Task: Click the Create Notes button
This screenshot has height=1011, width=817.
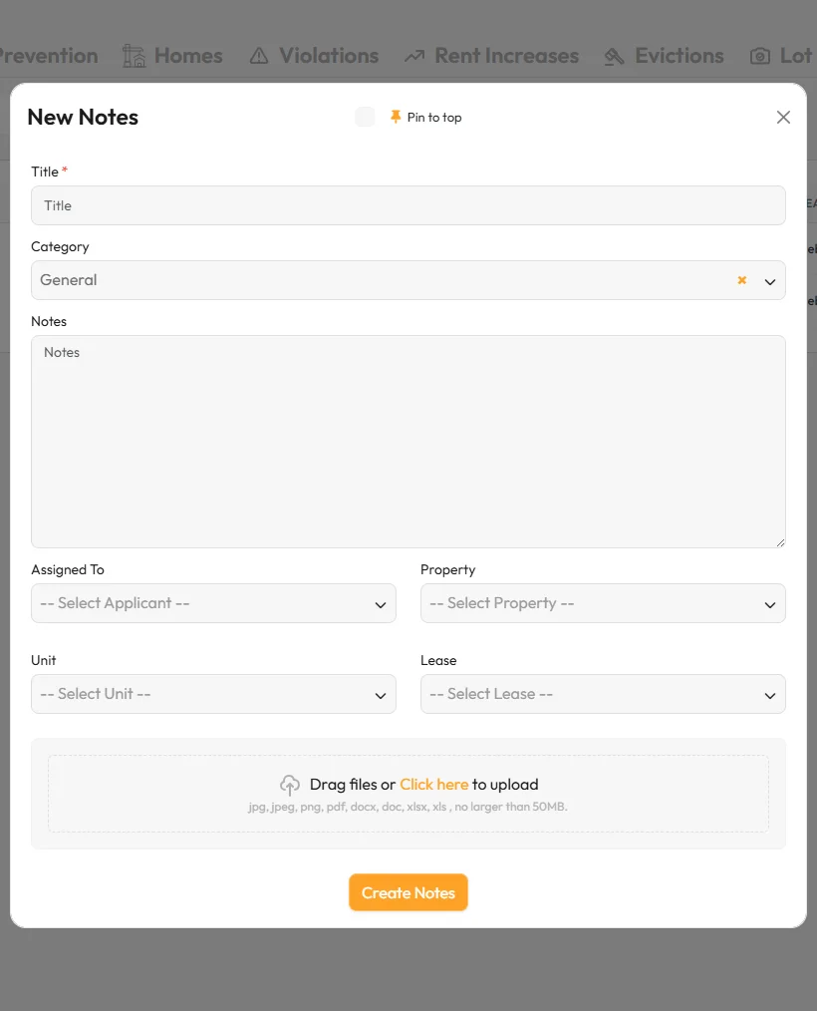Action: click(408, 892)
